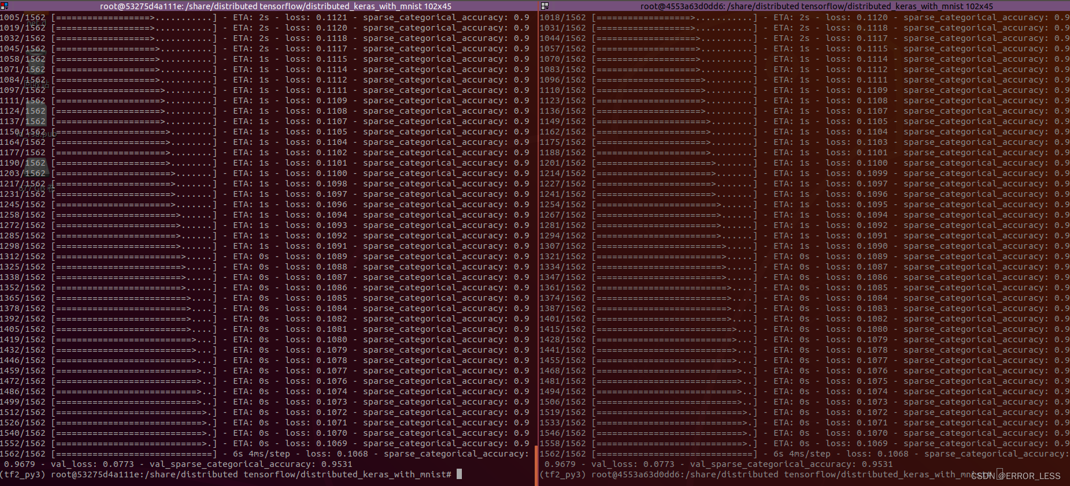Image resolution: width=1070 pixels, height=486 pixels.
Task: Click step counter 1298/1562 in left terminal
Action: coord(23,246)
